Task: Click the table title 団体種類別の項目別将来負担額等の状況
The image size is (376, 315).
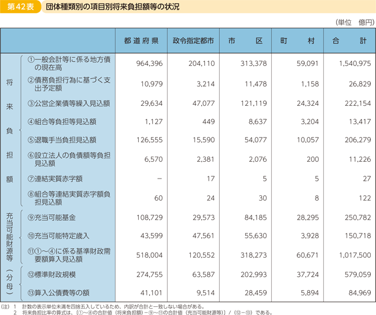Action: (x=112, y=7)
